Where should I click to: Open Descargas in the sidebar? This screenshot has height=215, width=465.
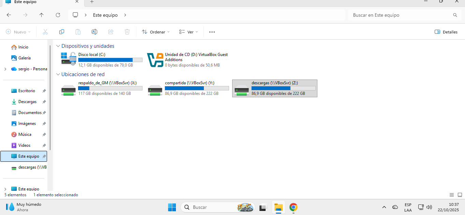[27, 102]
